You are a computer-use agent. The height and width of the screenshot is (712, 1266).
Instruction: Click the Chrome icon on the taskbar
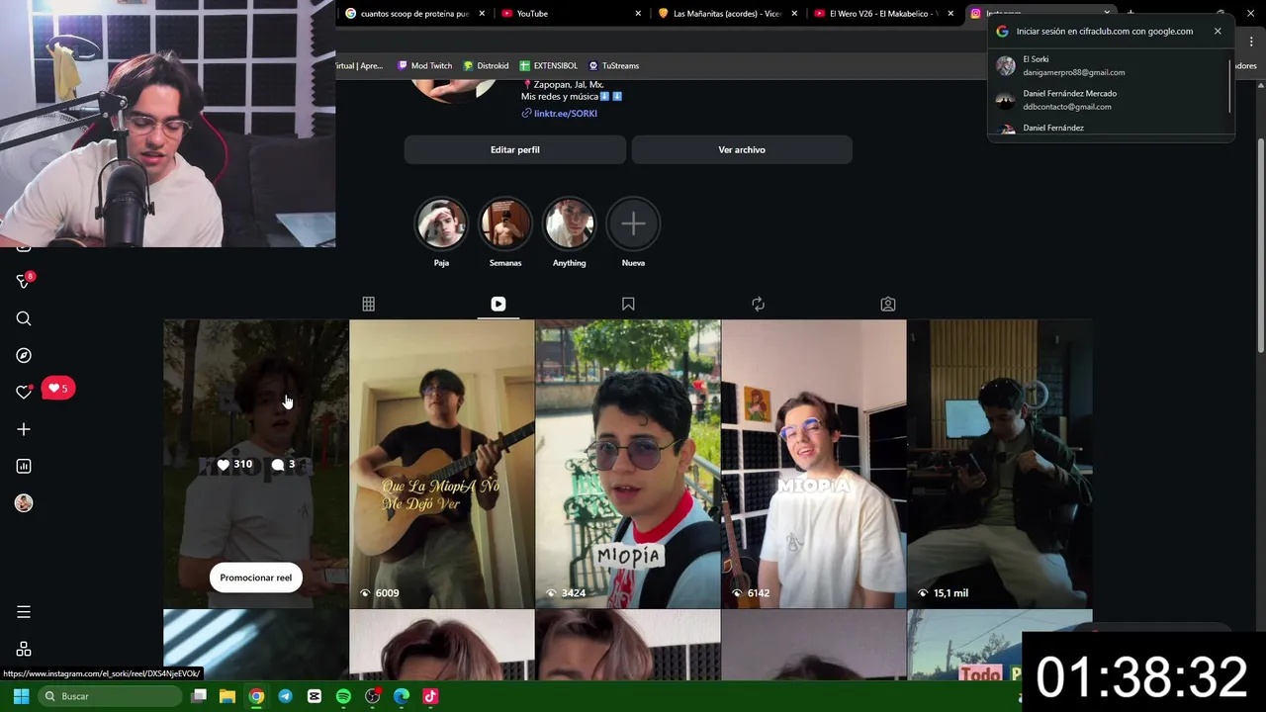point(256,696)
